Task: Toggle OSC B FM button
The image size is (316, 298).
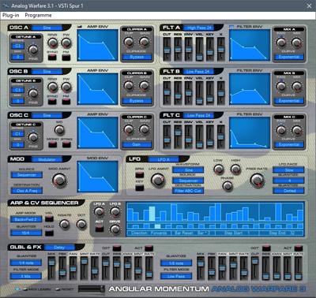Action: click(x=66, y=101)
